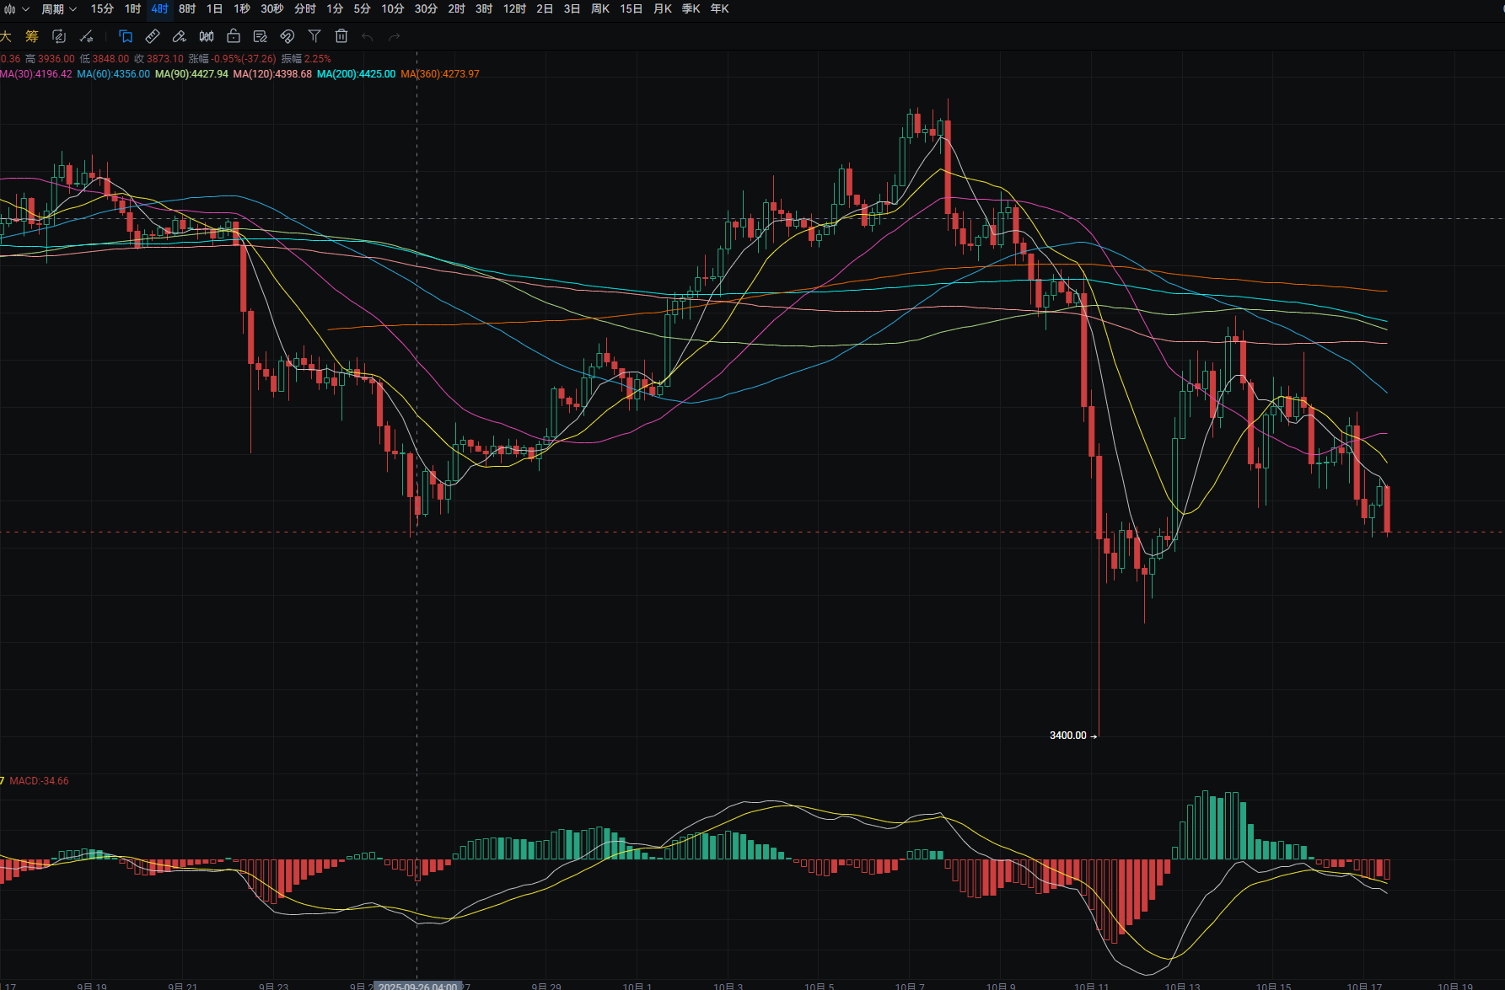
Task: Click the candlestick pattern tool icon
Action: pyautogui.click(x=207, y=36)
